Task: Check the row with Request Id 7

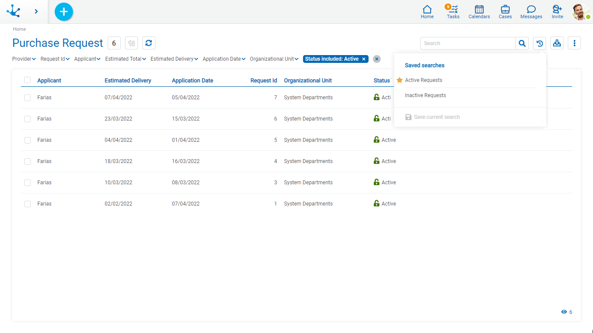Action: [28, 98]
